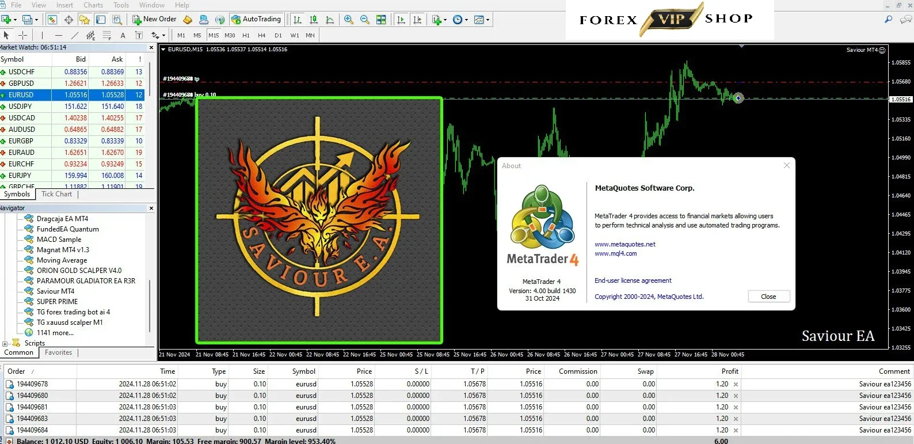Open the Charts menu

93,5
